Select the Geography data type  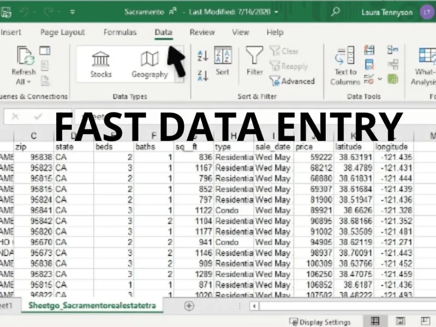tap(150, 64)
